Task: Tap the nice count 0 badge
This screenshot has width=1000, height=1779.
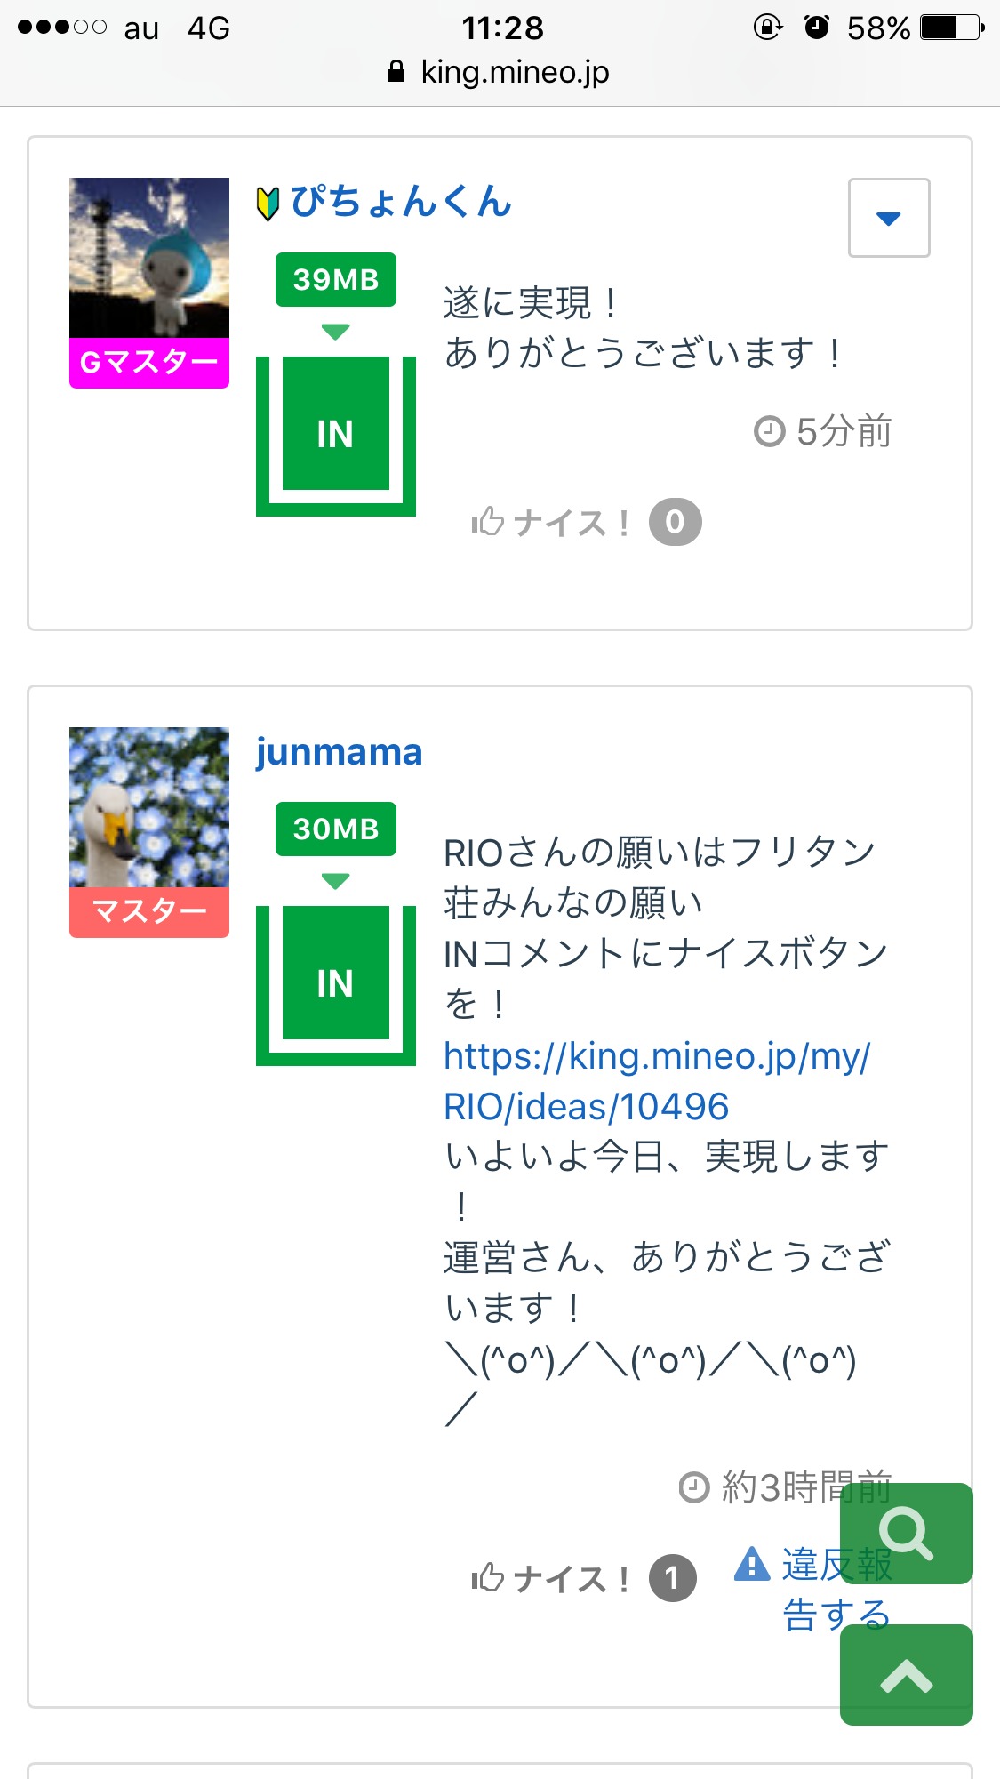Action: coord(675,522)
